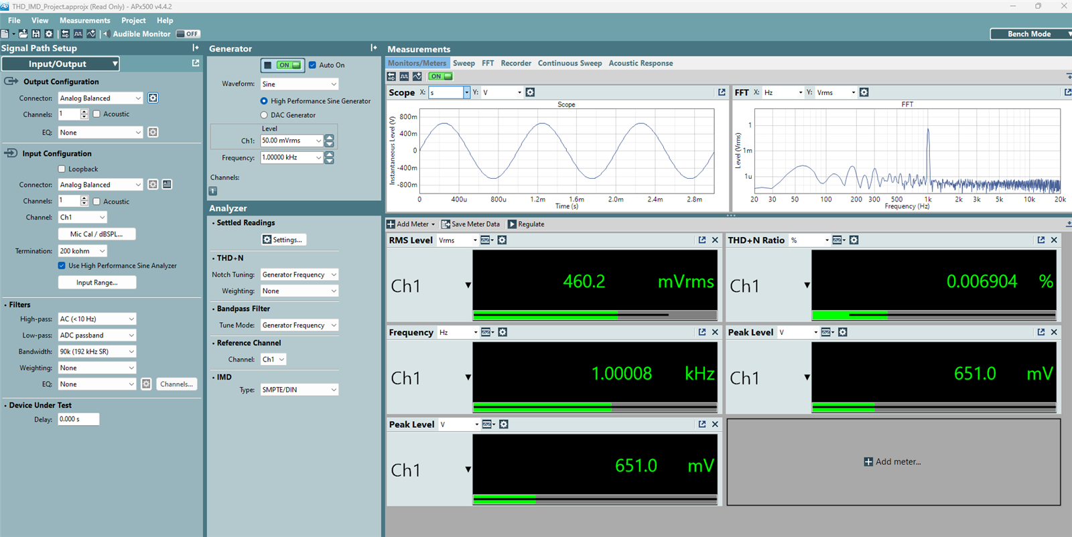Uncheck Use High Performance Sine Analyzer
Image resolution: width=1072 pixels, height=537 pixels.
pos(62,266)
